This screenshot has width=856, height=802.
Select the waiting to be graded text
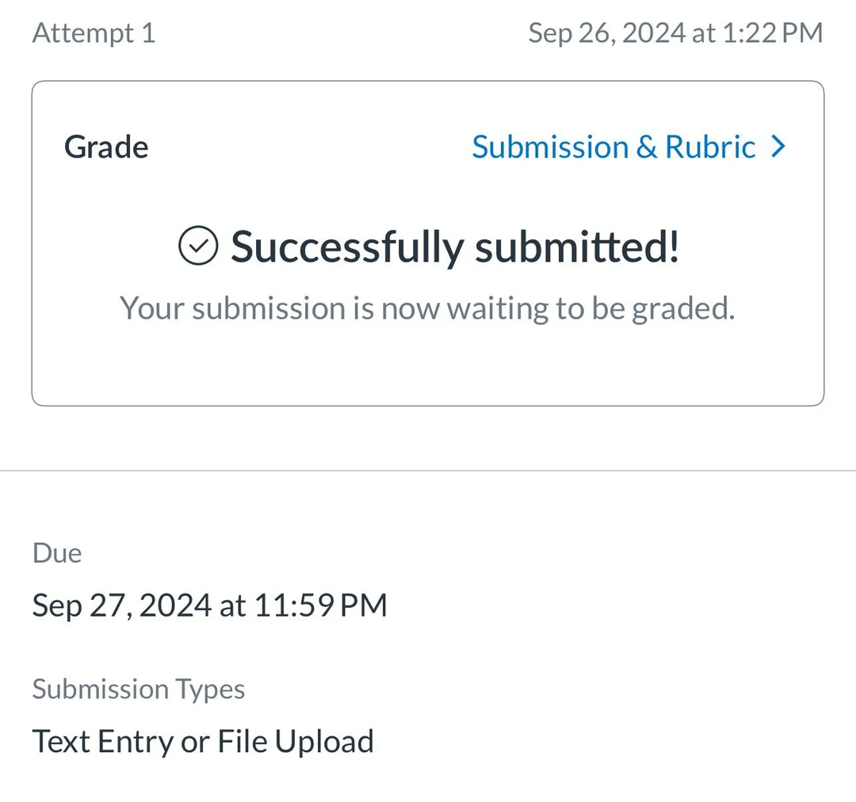(427, 308)
